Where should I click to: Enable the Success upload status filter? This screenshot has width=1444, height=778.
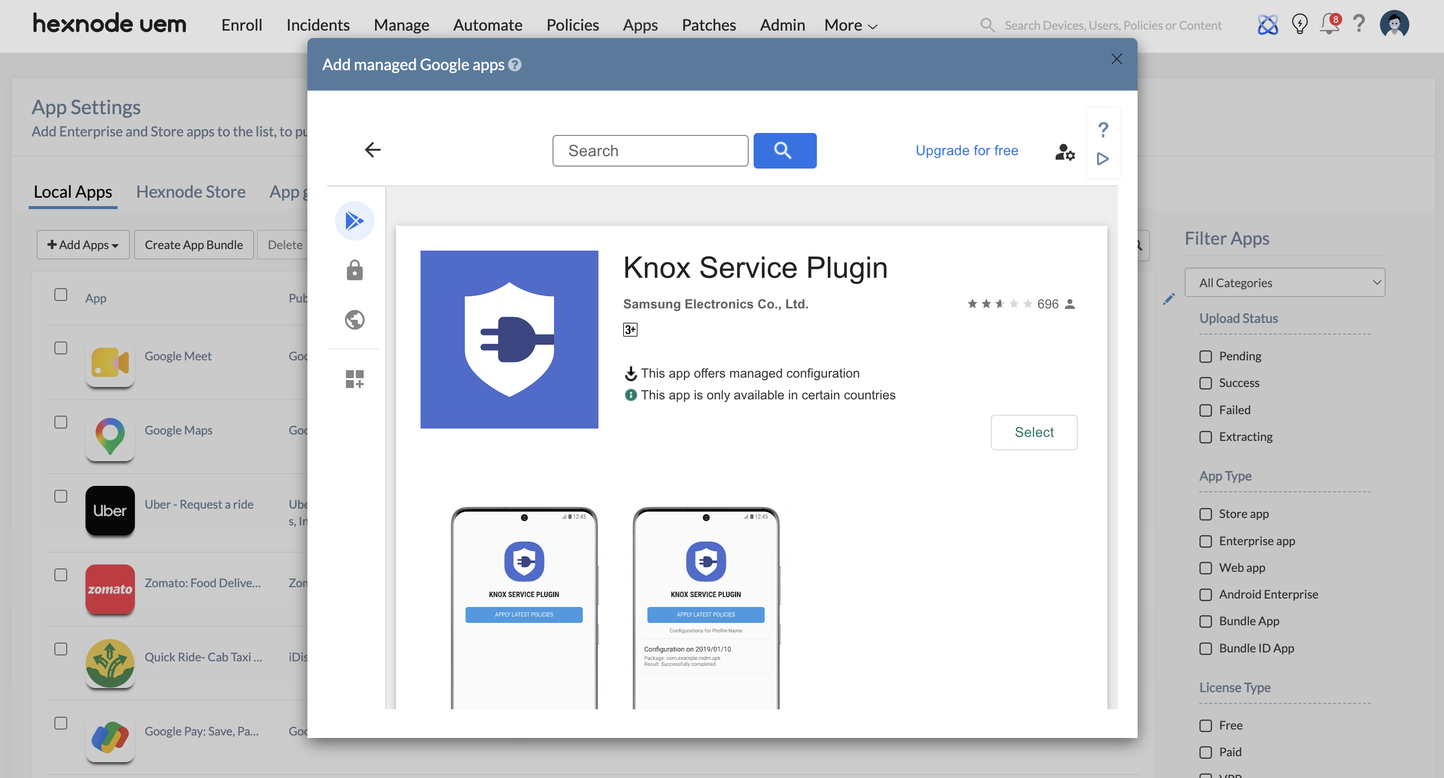point(1205,384)
